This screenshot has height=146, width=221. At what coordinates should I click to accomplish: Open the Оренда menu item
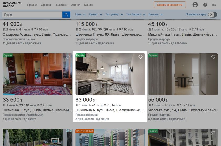tap(46, 5)
